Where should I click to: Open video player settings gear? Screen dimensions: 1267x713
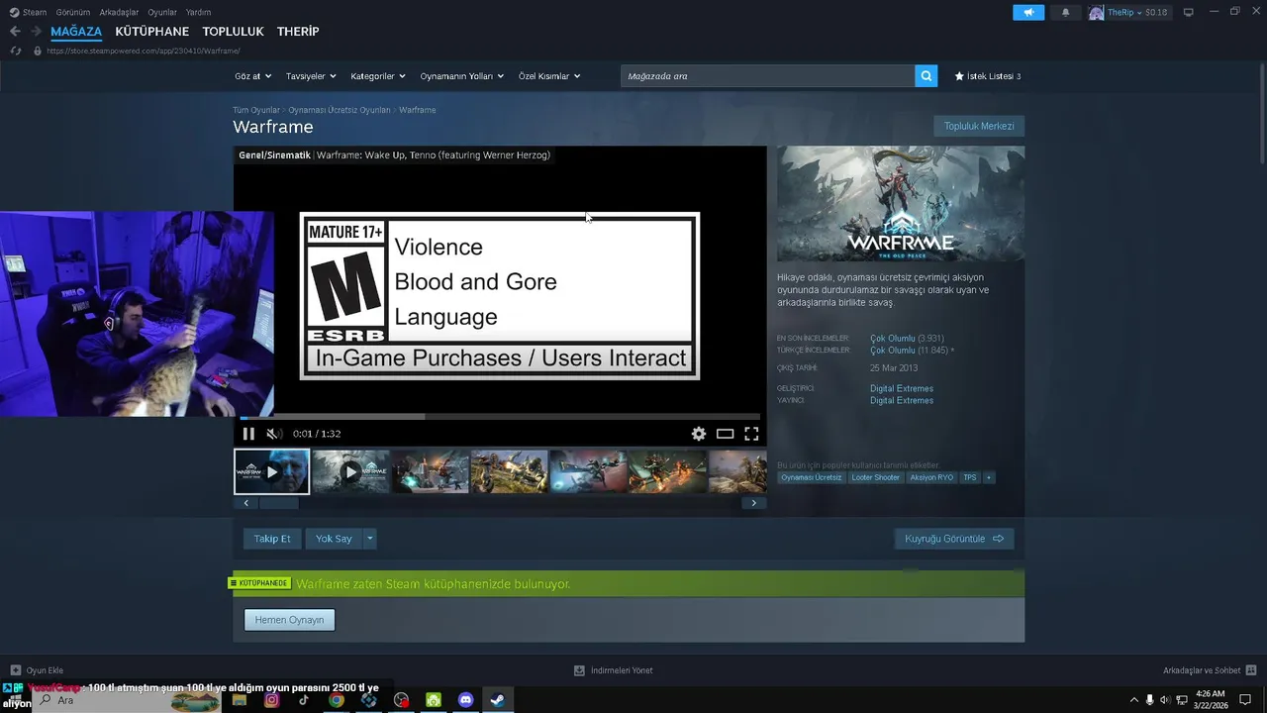(699, 434)
